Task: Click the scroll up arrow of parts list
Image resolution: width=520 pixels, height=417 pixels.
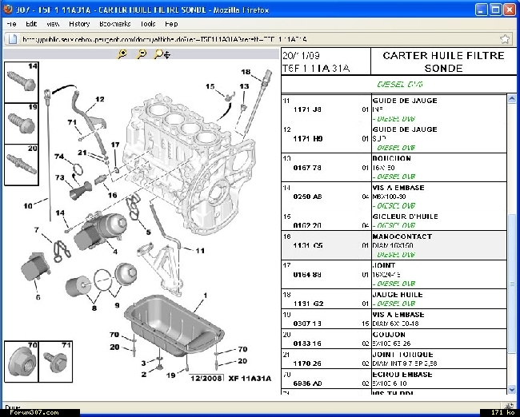Action: [x=512, y=100]
